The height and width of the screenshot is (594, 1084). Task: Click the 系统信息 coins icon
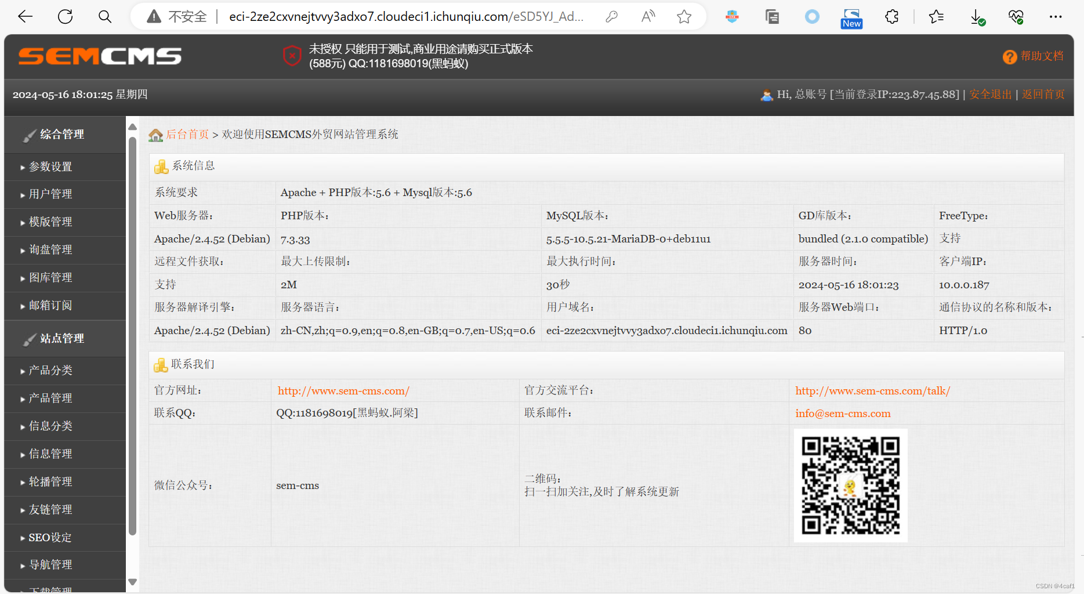161,165
